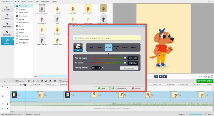Click the crop icon in the timeline toolbar

[33, 81]
